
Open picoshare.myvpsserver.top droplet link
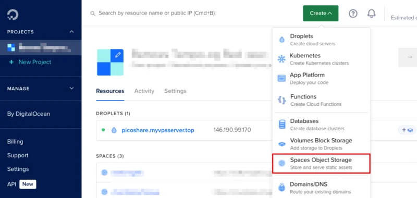tap(158, 130)
